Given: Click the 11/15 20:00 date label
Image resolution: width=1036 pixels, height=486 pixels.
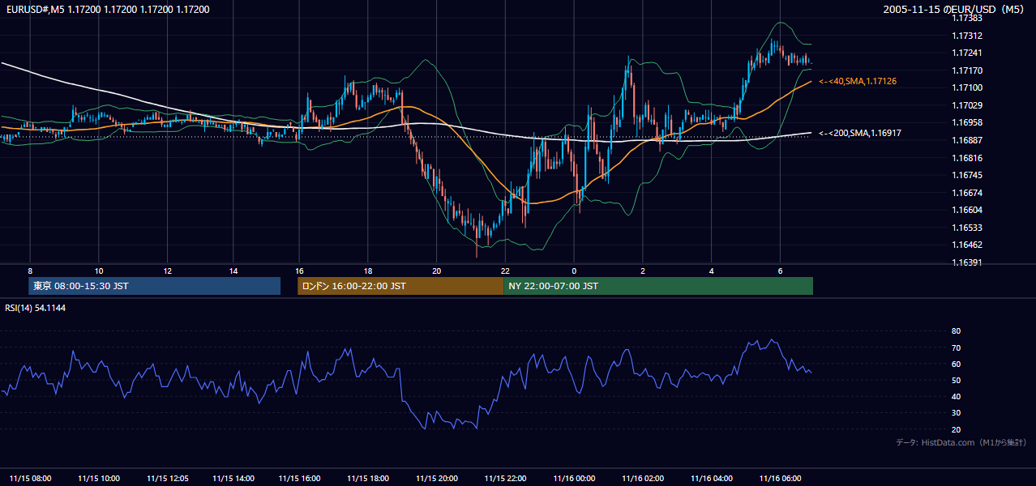Looking at the screenshot, I should pyautogui.click(x=437, y=478).
